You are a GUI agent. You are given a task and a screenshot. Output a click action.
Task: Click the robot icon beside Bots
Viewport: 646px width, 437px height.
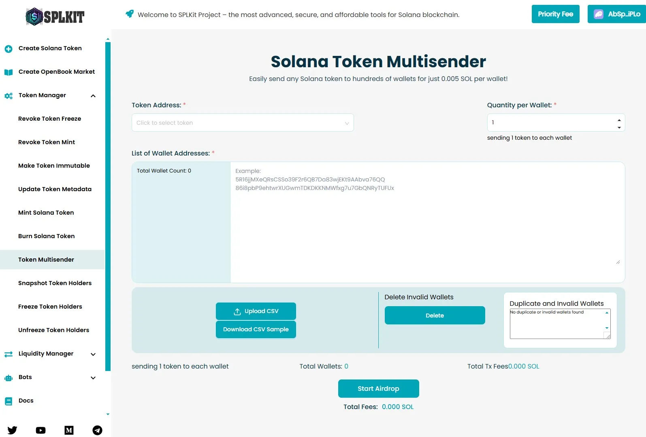pyautogui.click(x=9, y=378)
